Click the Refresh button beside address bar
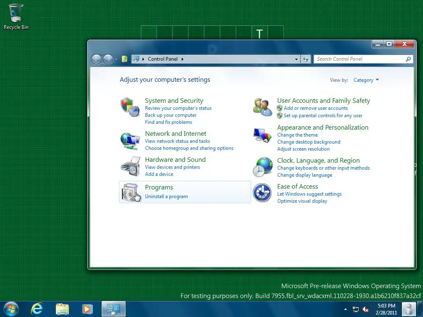Screen dimensions: 423x317 click(306, 59)
